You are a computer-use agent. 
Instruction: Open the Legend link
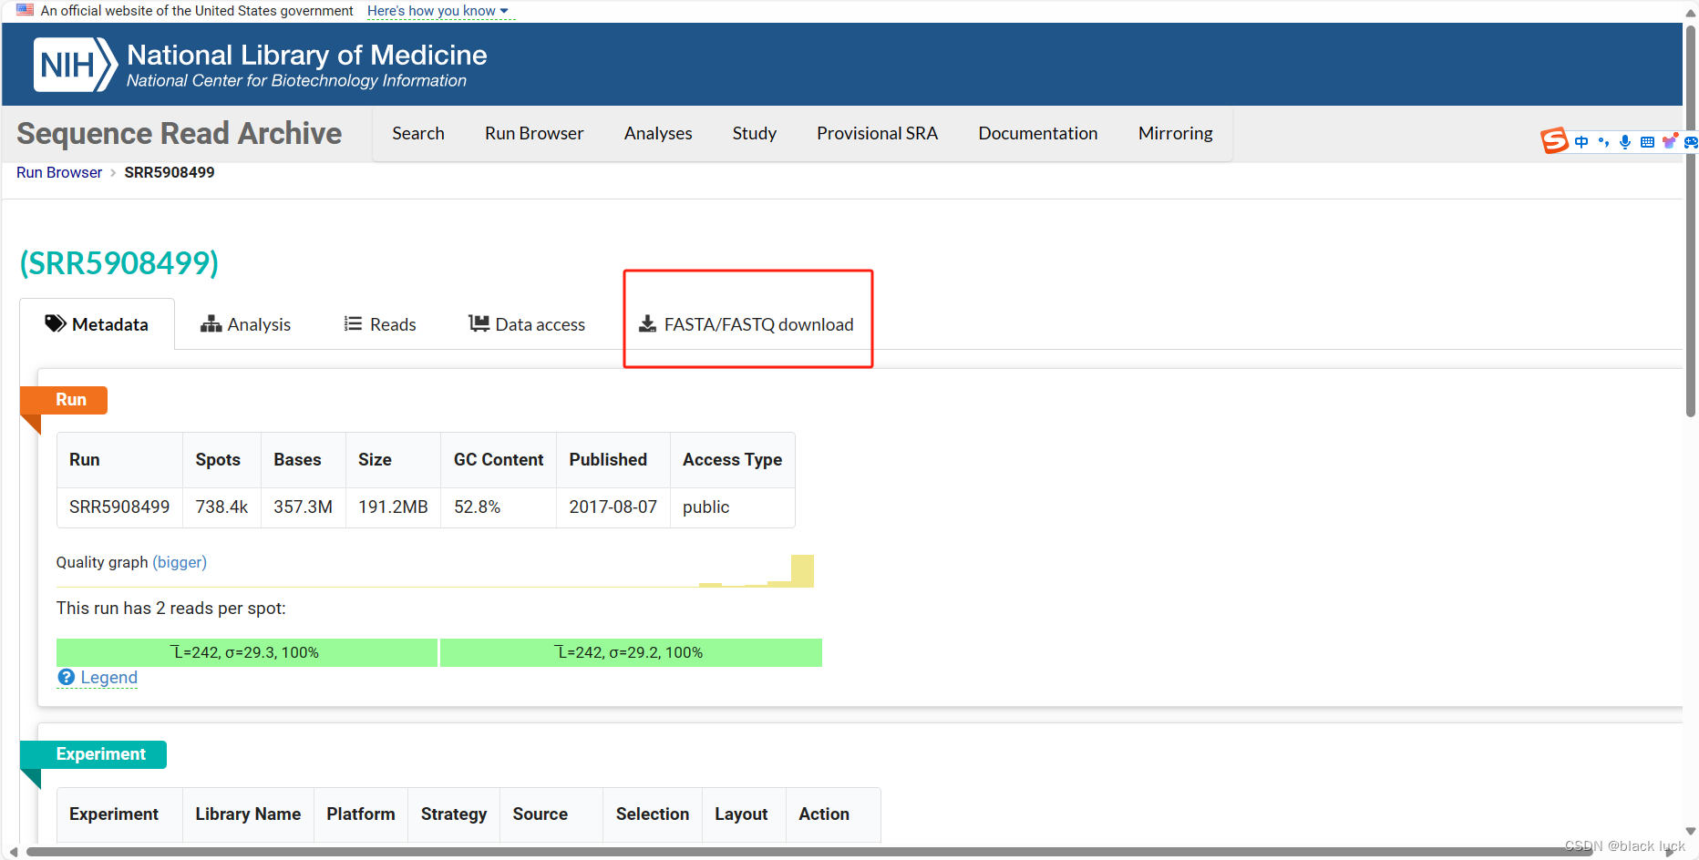tap(108, 677)
